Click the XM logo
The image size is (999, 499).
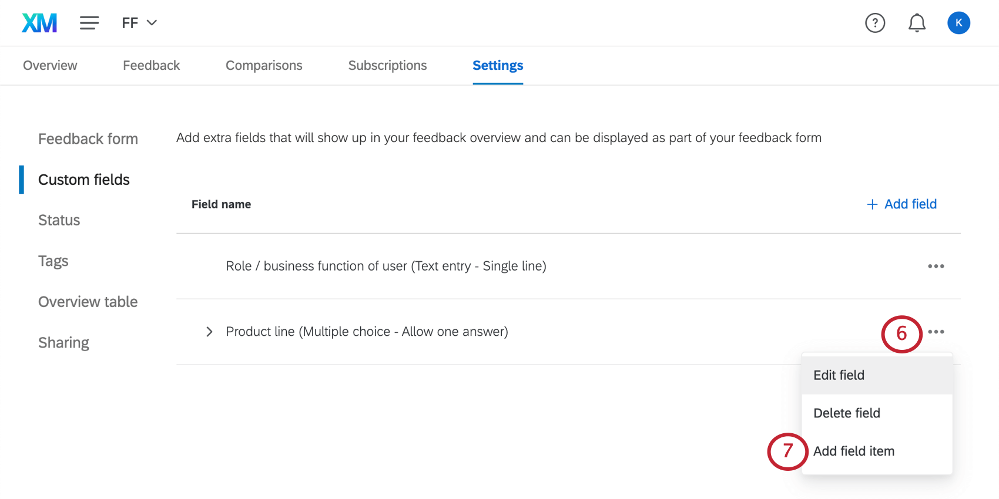tap(39, 22)
